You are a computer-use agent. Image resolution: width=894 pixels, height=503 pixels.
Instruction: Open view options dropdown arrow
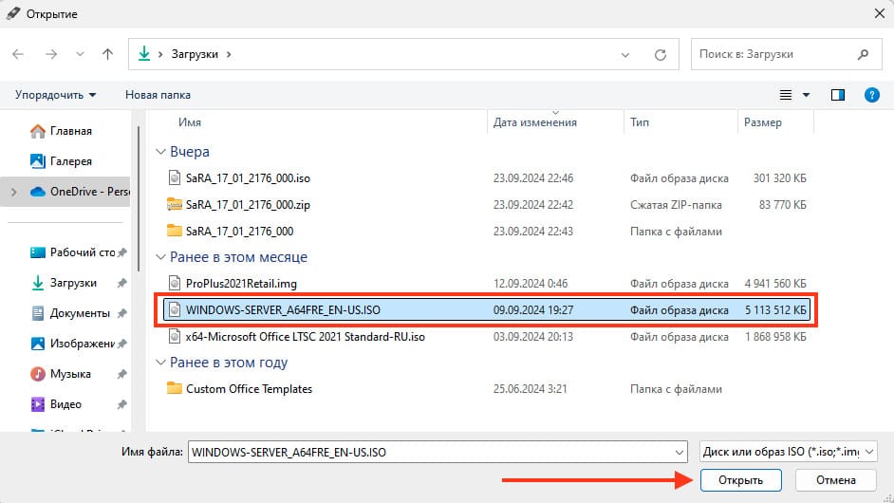coord(807,95)
